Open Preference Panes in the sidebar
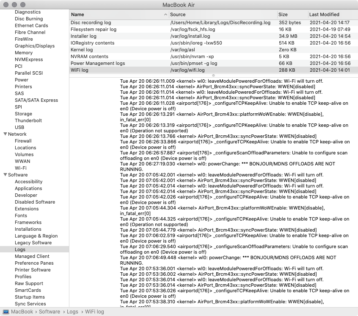 [34, 263]
